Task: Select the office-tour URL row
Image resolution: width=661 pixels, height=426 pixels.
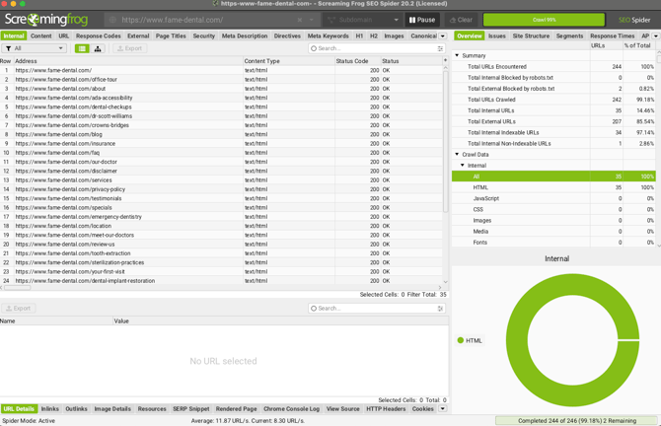Action: coord(221,79)
